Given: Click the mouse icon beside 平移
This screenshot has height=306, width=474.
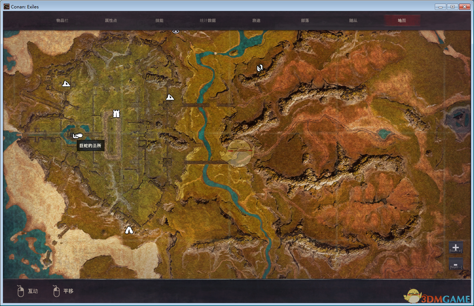Looking at the screenshot, I should click(x=56, y=291).
